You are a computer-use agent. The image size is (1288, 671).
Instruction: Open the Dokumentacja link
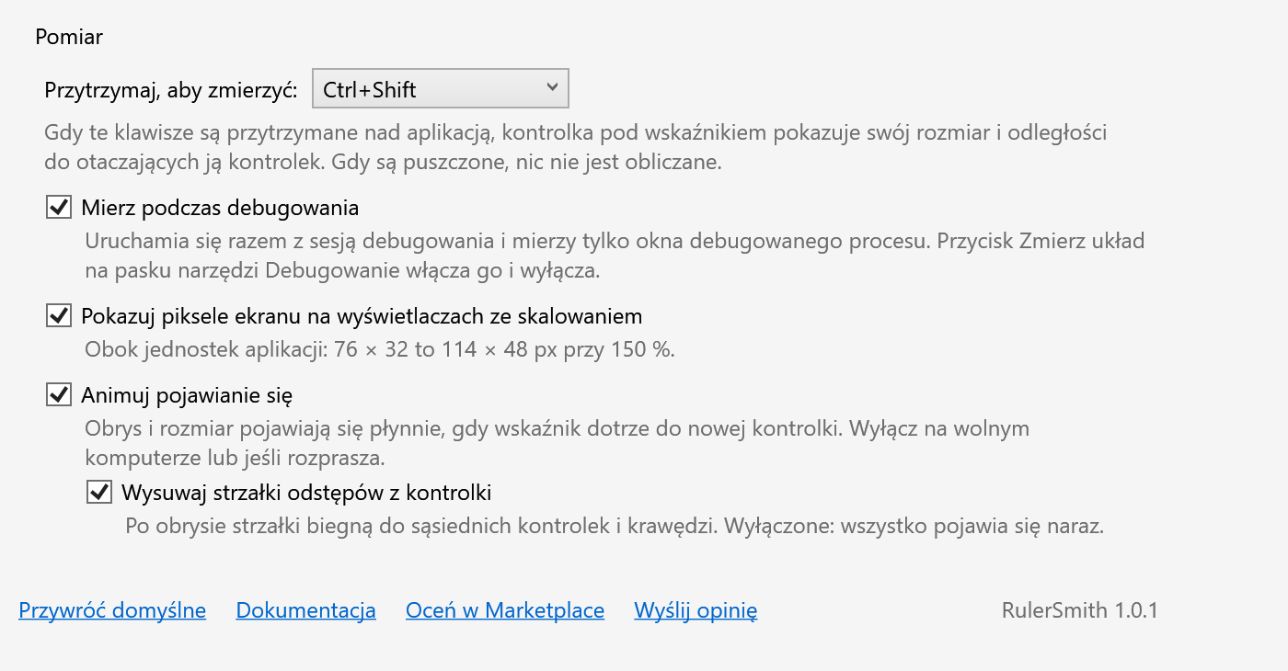(305, 610)
